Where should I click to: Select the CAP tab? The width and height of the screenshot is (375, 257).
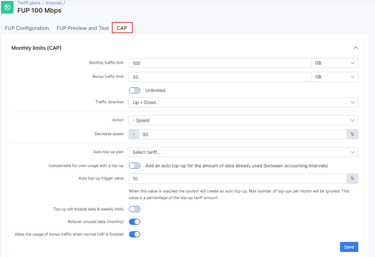(122, 28)
